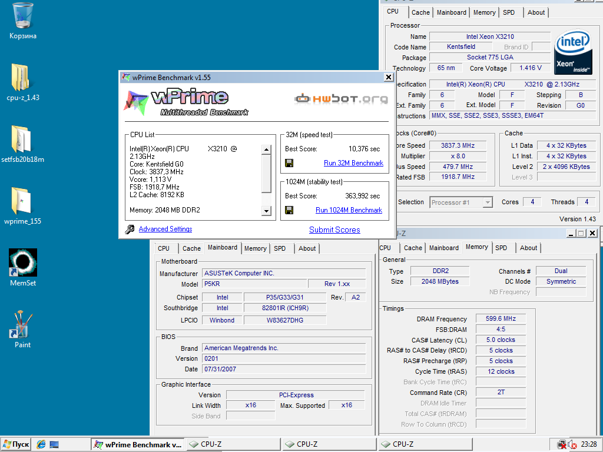Switch to Mainboard tab in top CPU-Z window

pyautogui.click(x=452, y=12)
